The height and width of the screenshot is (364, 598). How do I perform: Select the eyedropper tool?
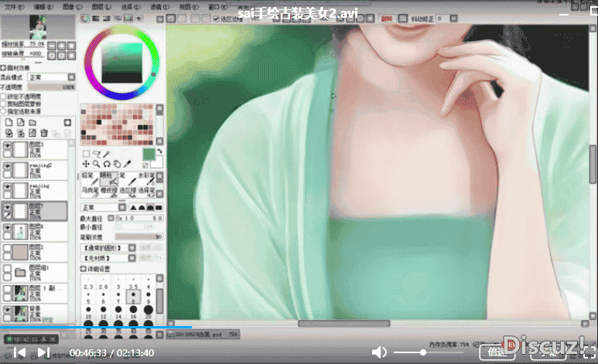tap(127, 164)
